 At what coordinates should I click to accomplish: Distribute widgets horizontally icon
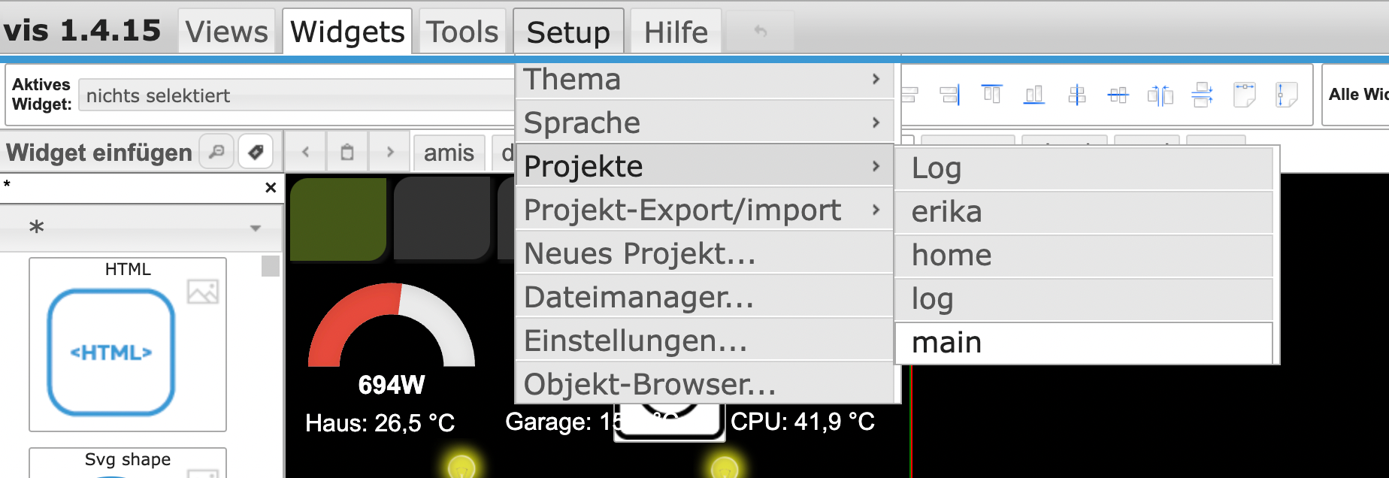1161,95
